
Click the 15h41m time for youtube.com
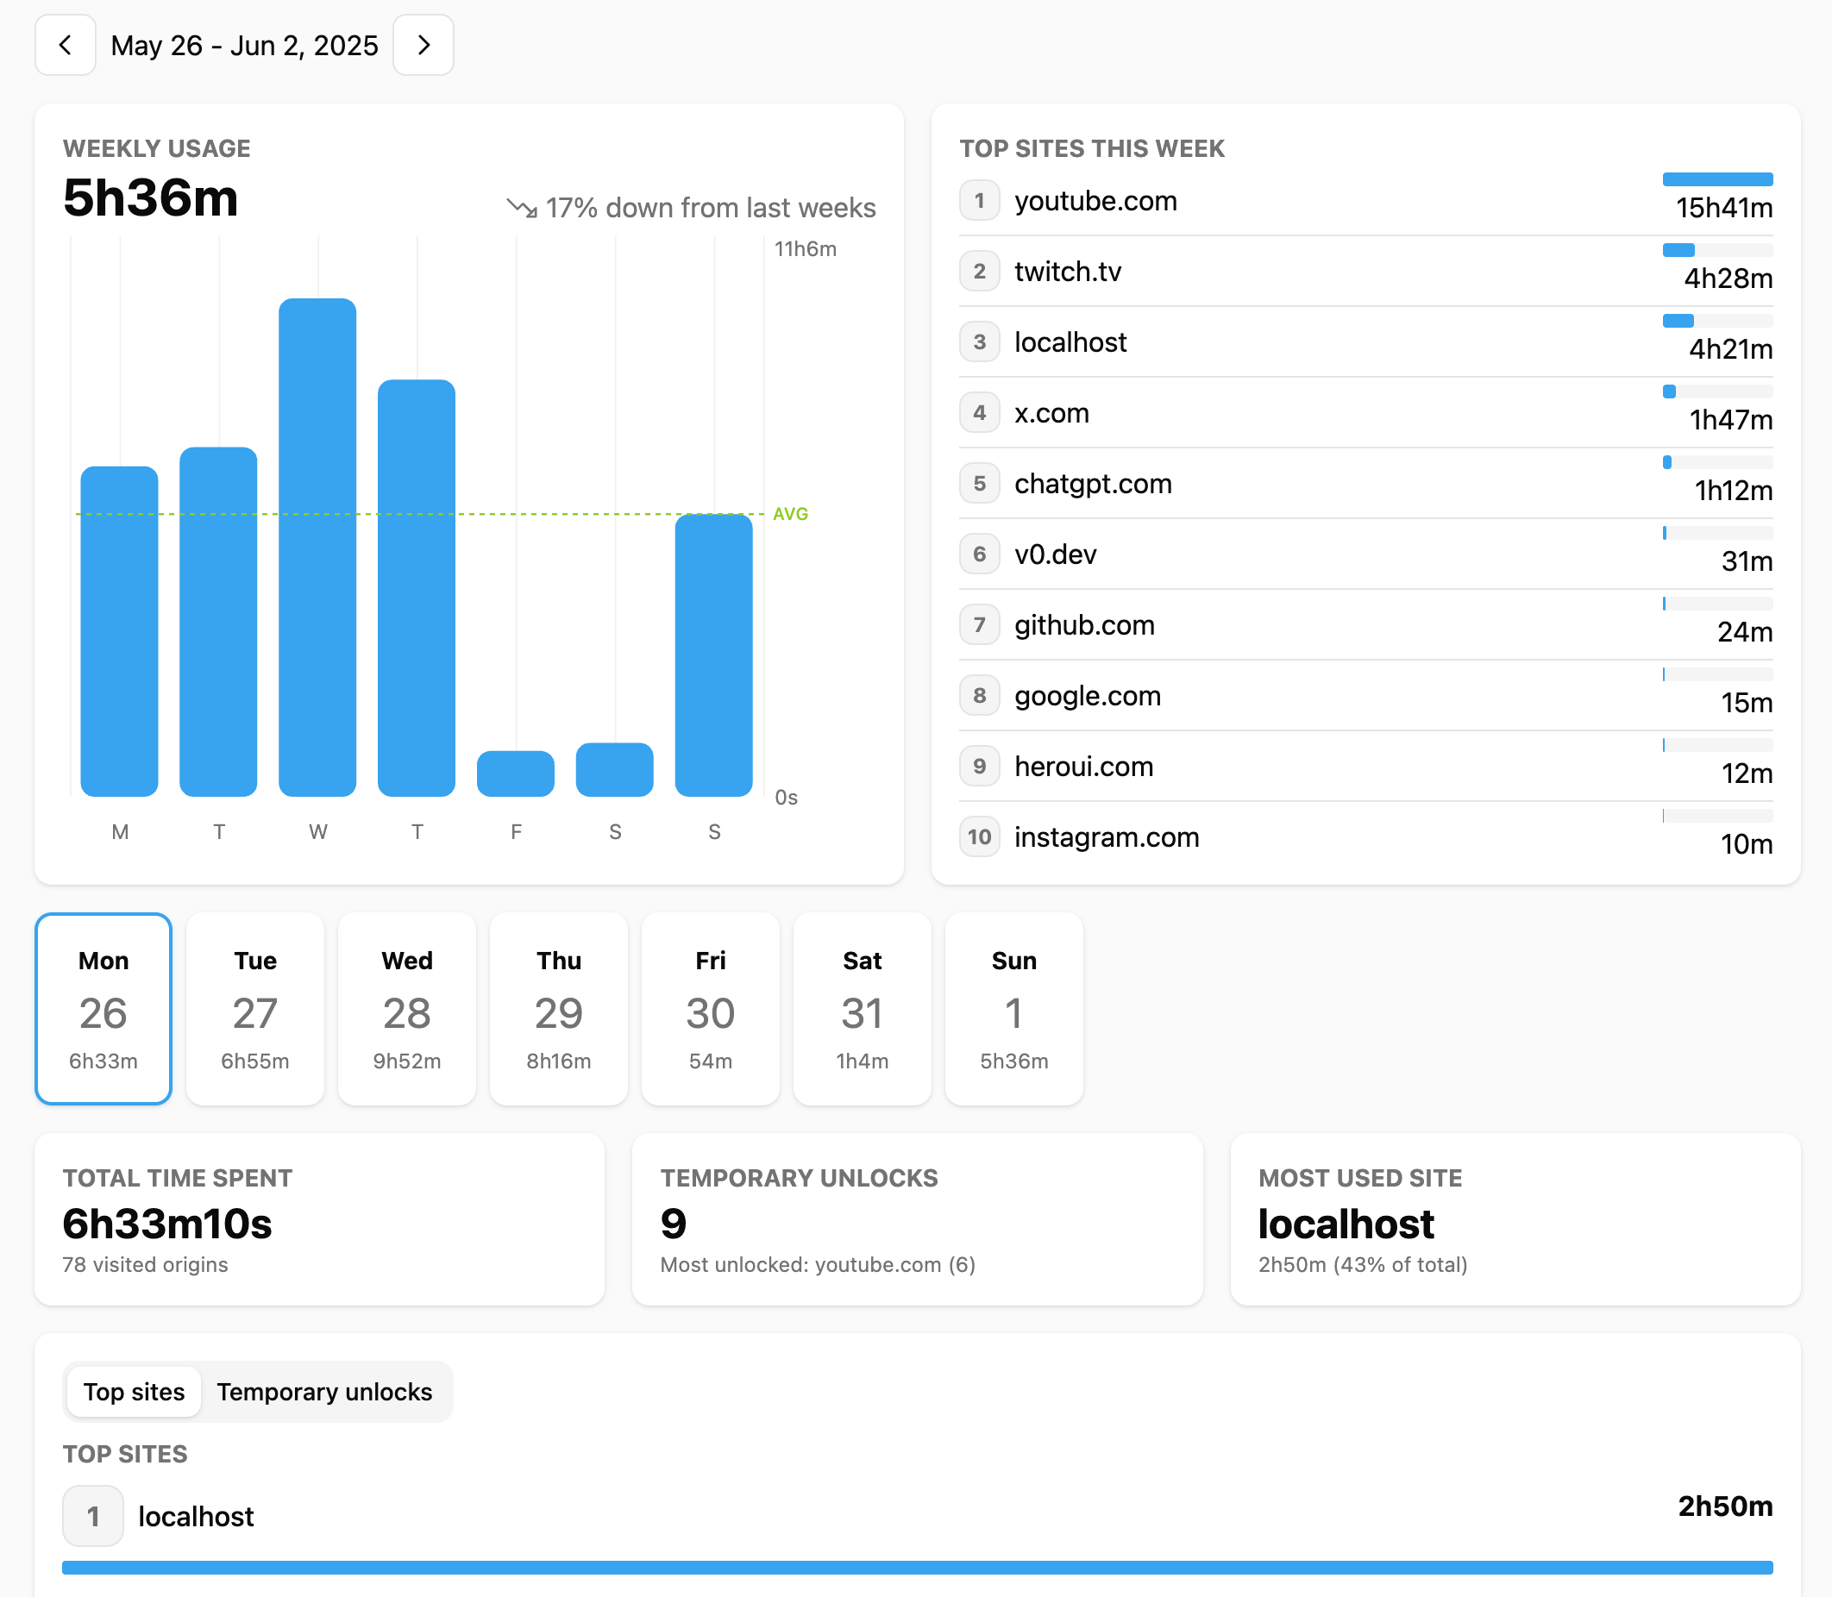click(x=1724, y=209)
